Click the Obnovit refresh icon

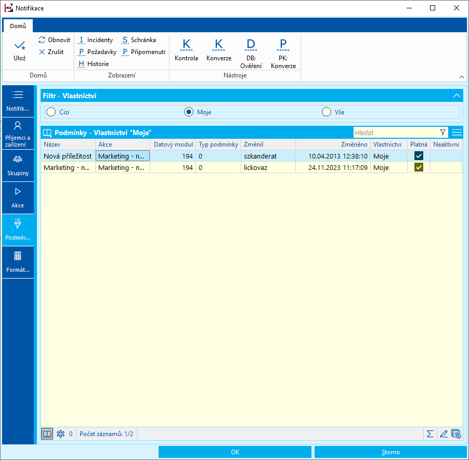click(x=42, y=40)
